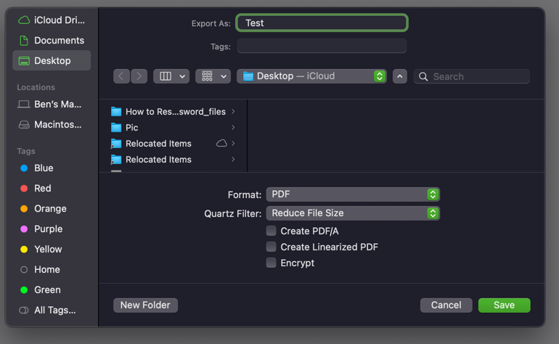The width and height of the screenshot is (559, 344).
Task: Go back using the left chevron
Action: (121, 76)
